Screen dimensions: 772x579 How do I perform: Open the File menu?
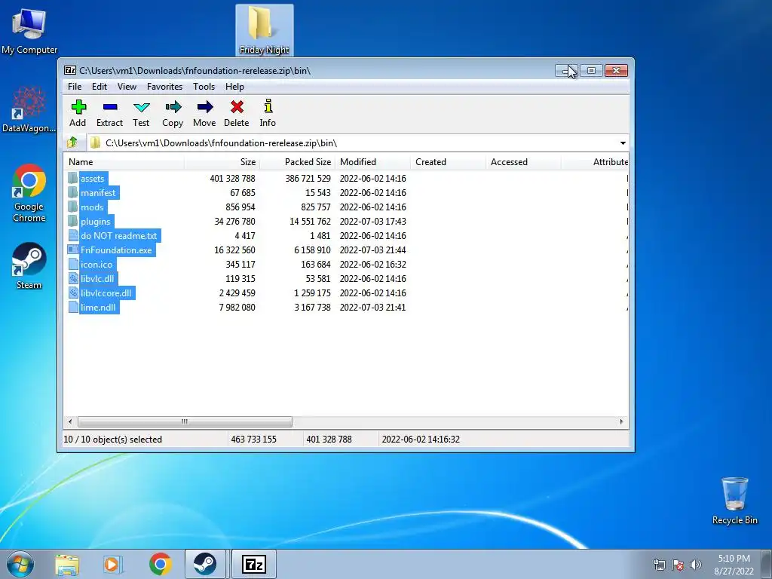click(x=75, y=87)
